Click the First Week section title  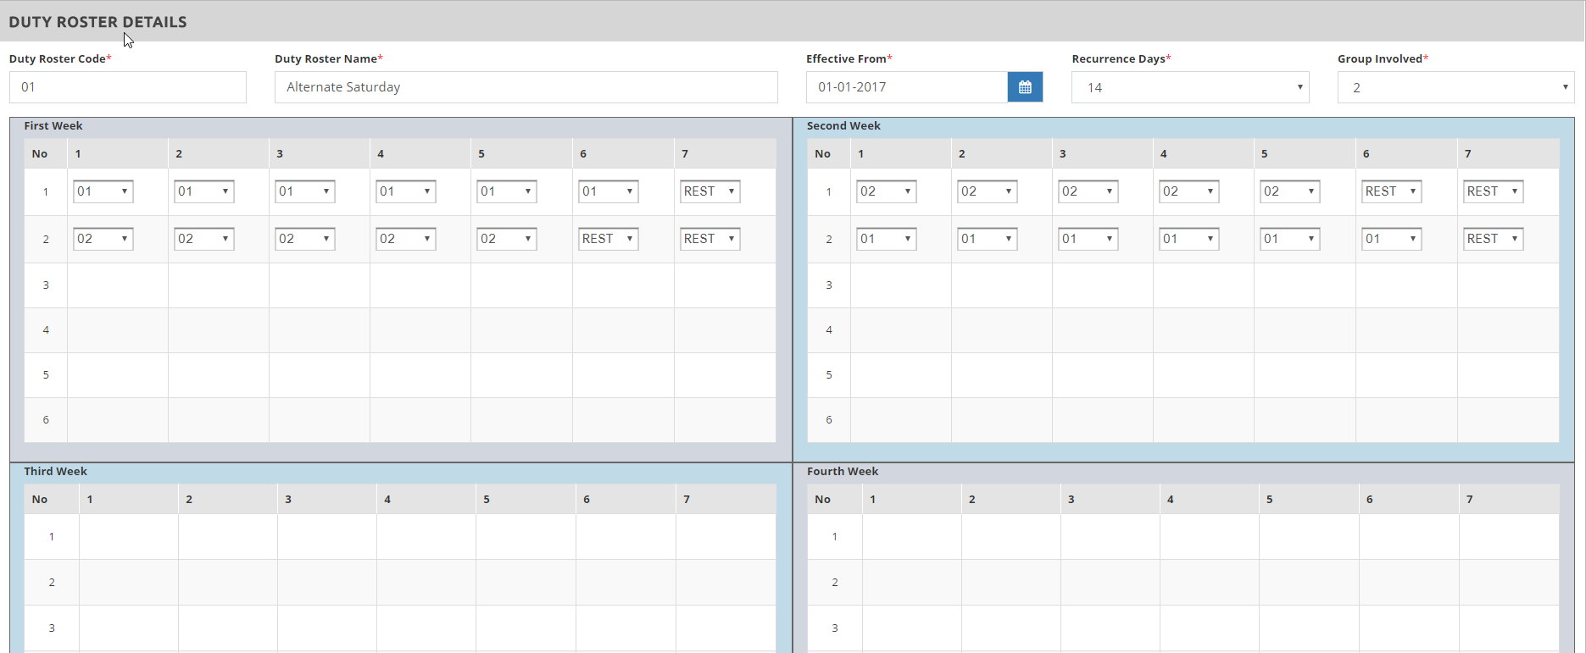[53, 125]
